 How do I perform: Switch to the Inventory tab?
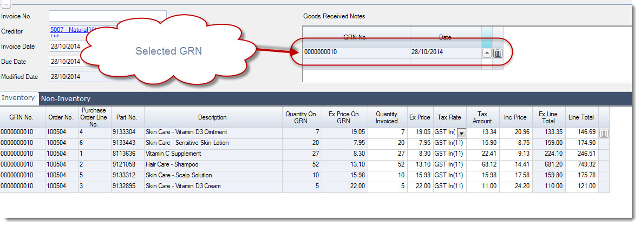tap(18, 98)
